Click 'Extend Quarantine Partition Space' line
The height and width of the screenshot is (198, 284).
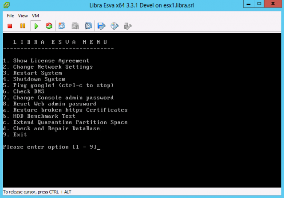(65, 122)
